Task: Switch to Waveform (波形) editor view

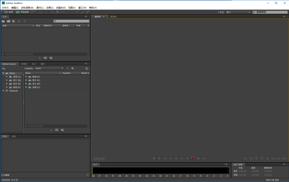Action: point(9,12)
